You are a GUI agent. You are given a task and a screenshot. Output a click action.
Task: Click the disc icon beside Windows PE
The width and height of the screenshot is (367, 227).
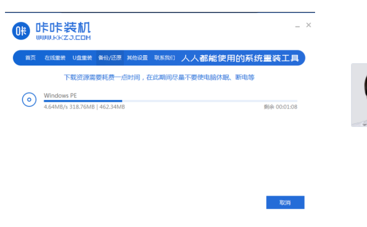click(x=29, y=100)
